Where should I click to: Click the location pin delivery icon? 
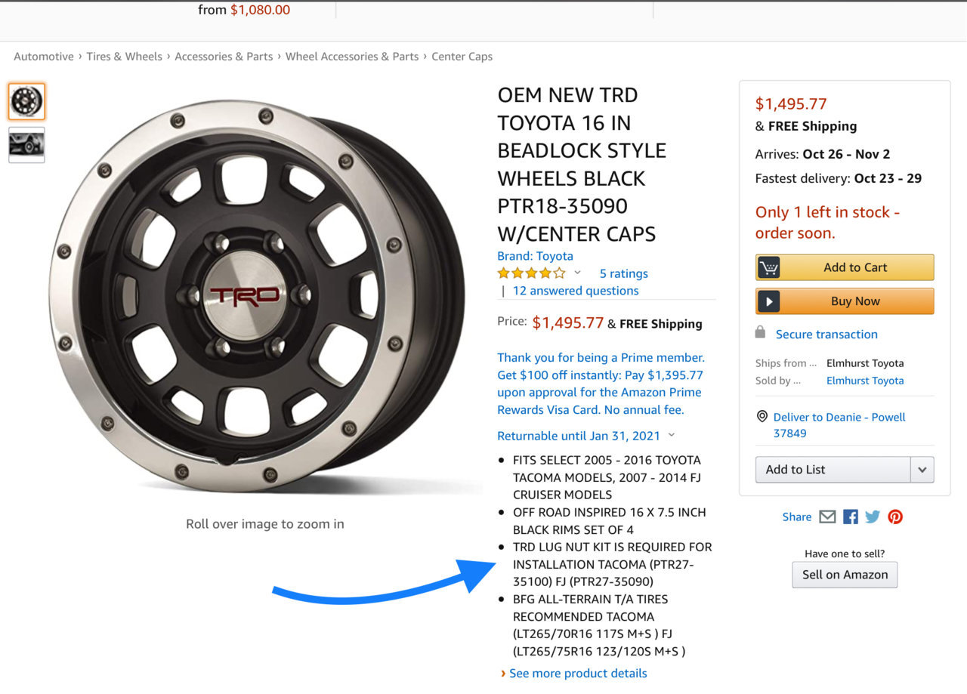coord(762,417)
